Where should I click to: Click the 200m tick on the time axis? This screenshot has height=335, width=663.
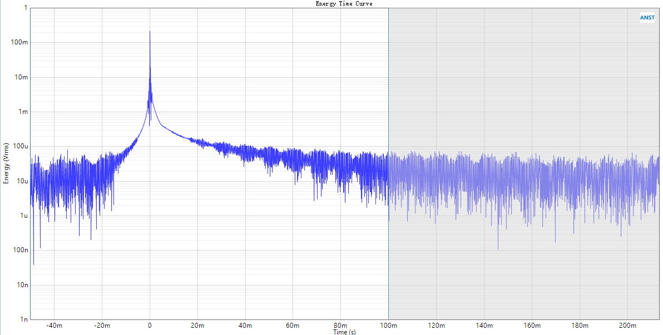pos(627,326)
